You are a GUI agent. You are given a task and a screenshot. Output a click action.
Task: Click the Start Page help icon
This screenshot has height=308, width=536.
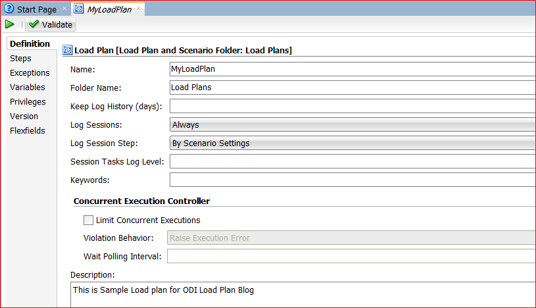coord(9,9)
